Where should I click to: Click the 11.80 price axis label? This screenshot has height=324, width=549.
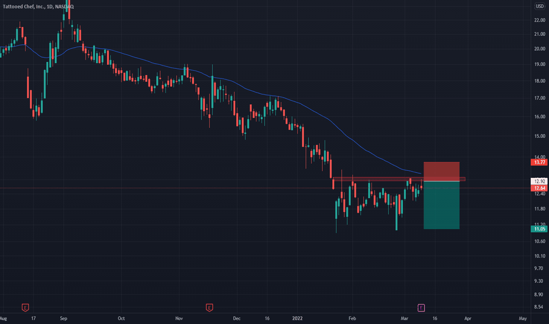click(x=540, y=209)
